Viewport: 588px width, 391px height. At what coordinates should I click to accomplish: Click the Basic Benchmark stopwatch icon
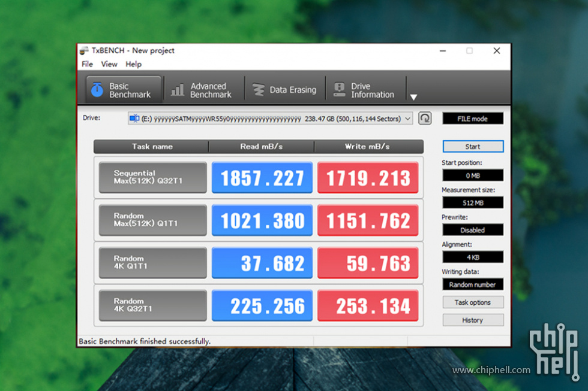coord(97,90)
